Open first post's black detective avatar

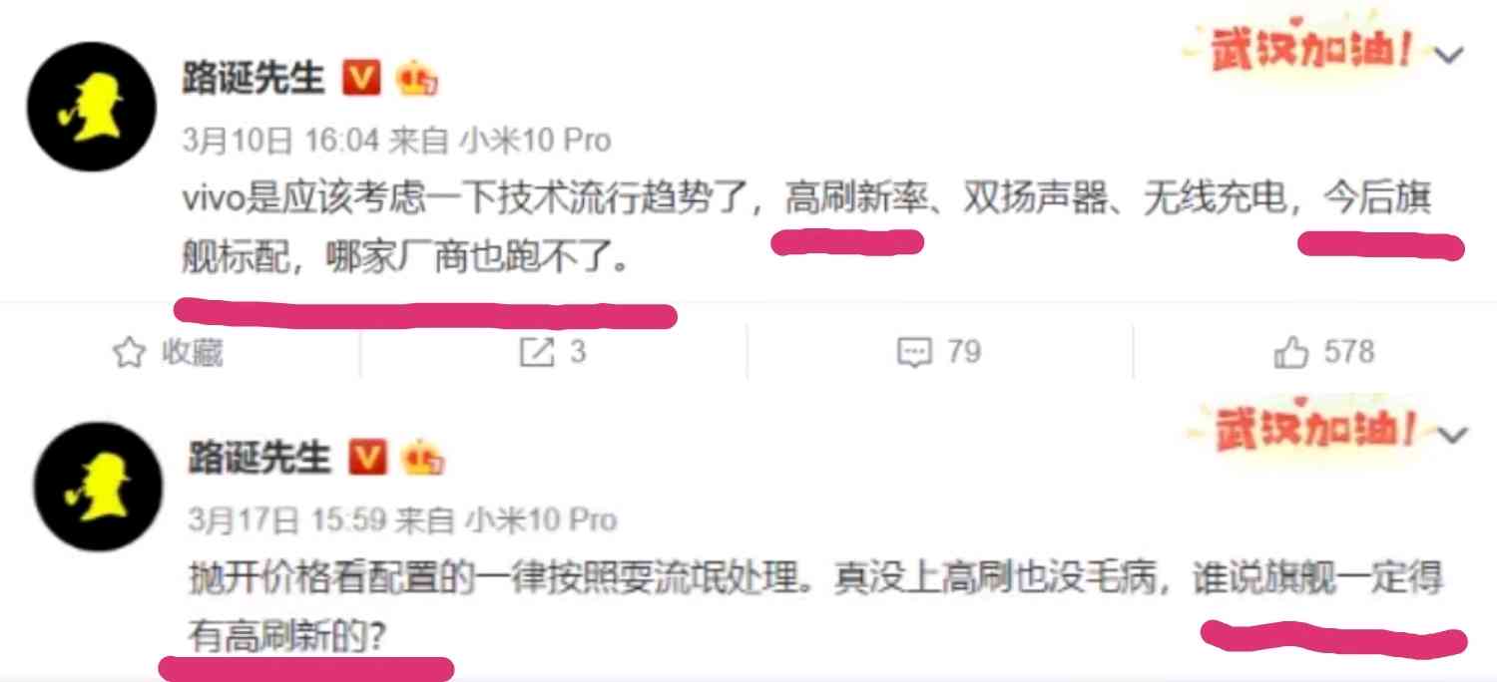[x=91, y=108]
